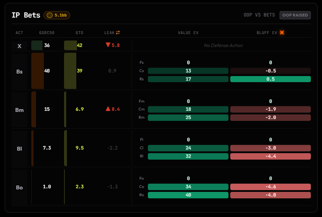The image size is (322, 217).
Task: Select the X action row label
Action: coord(19,46)
